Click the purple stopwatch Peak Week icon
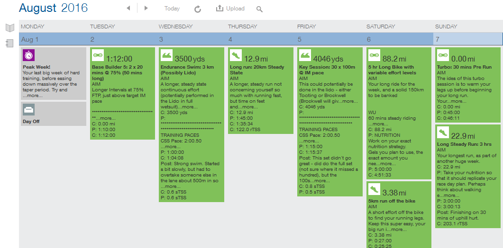The width and height of the screenshot is (503, 248). tap(28, 55)
